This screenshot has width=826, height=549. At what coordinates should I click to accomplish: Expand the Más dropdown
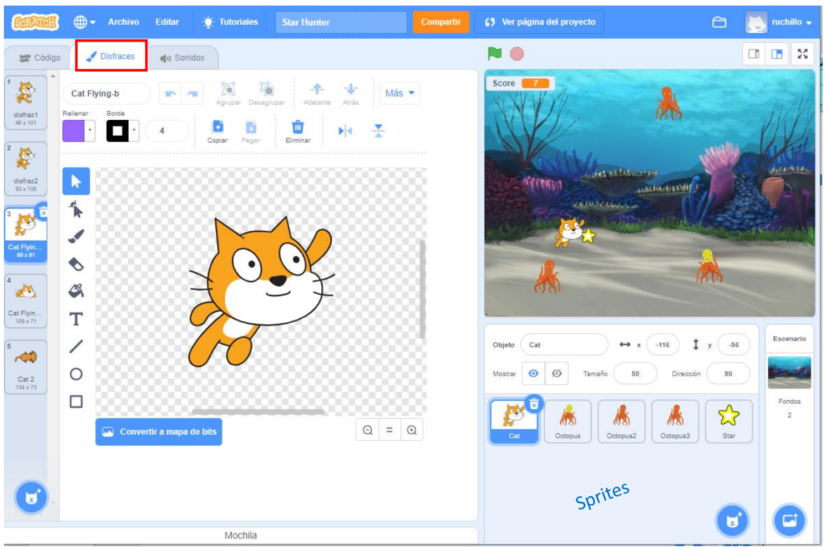point(399,93)
